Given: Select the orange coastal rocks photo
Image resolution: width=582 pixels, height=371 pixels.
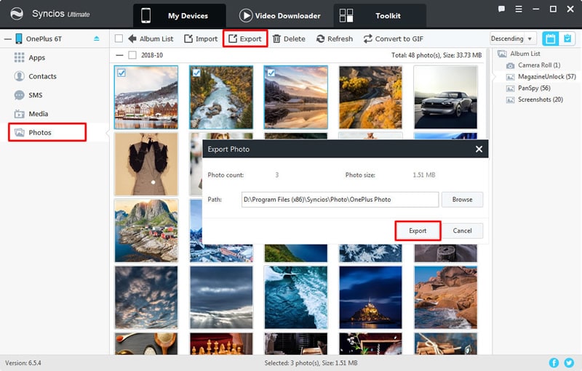Looking at the screenshot, I should 445,298.
